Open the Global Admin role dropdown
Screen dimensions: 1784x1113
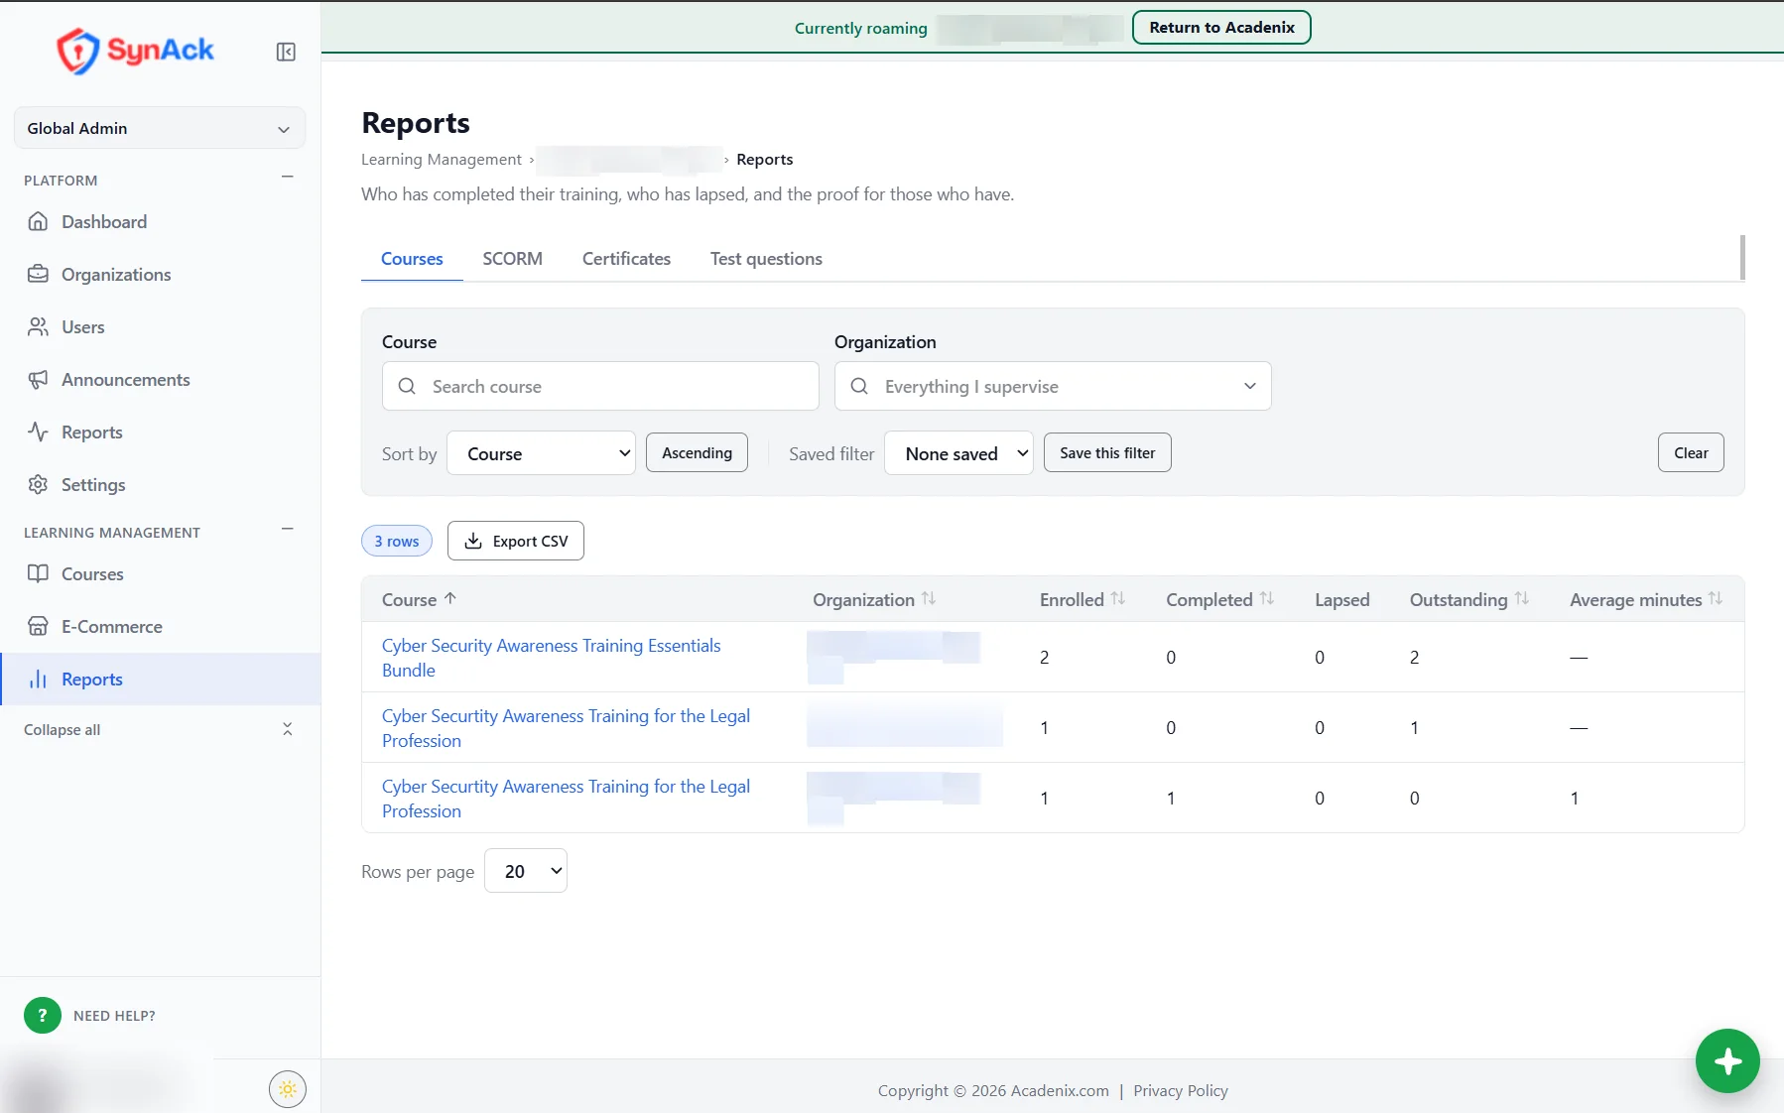tap(160, 128)
